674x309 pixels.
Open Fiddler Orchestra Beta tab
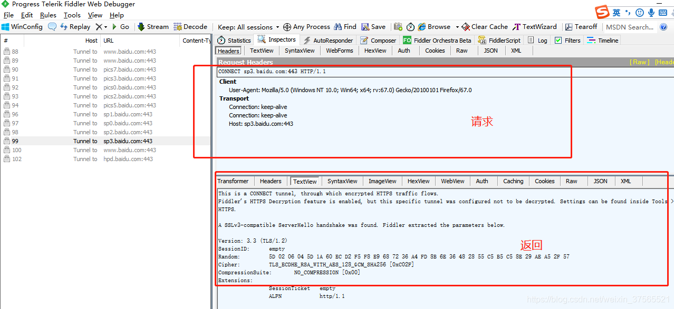pyautogui.click(x=437, y=40)
